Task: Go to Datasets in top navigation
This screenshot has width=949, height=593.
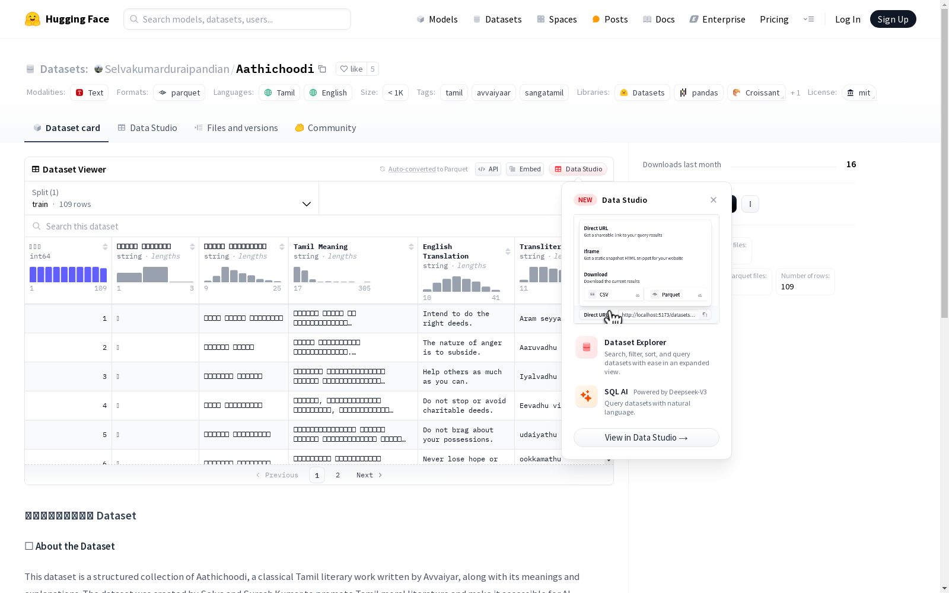Action: [x=497, y=19]
